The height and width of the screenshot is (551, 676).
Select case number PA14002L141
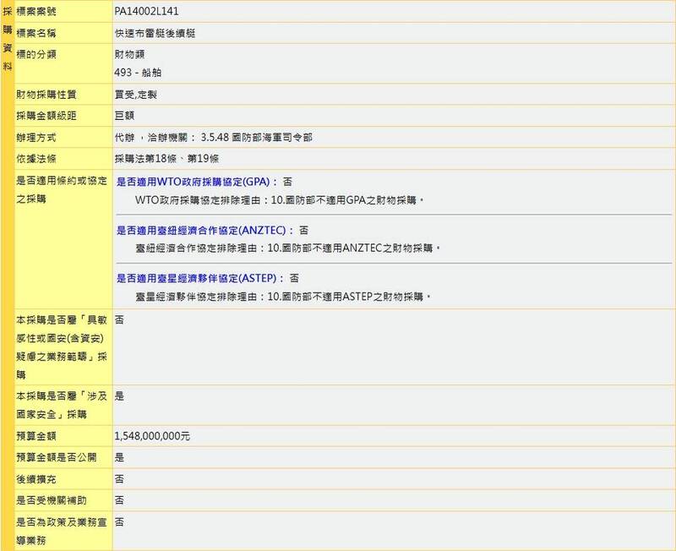(x=146, y=11)
